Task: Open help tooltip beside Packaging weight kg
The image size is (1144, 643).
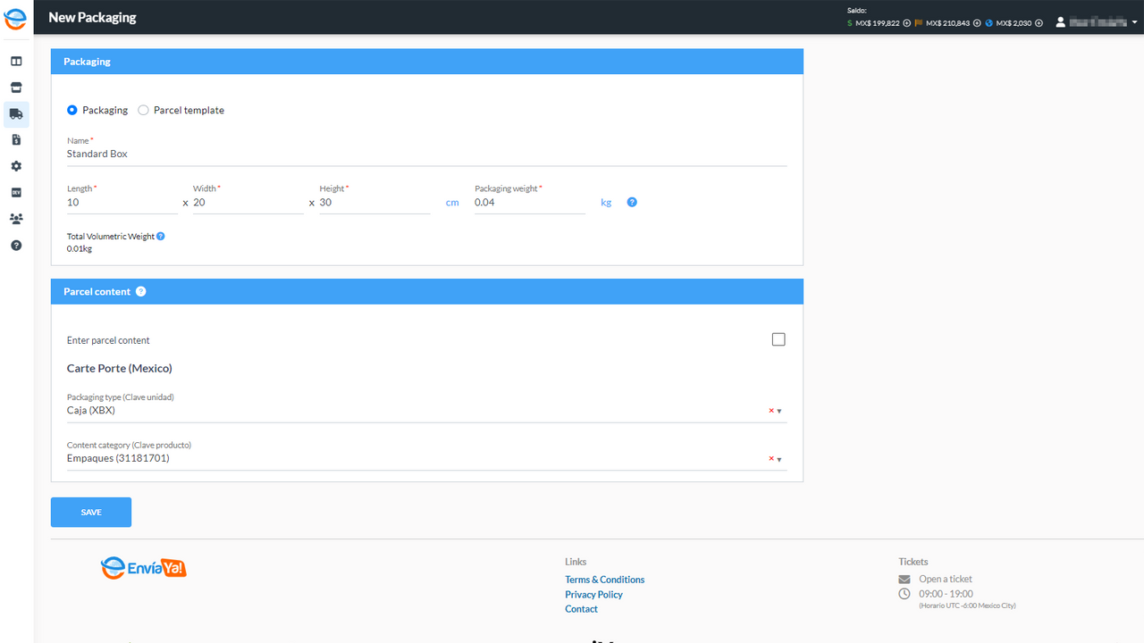Action: pyautogui.click(x=632, y=203)
